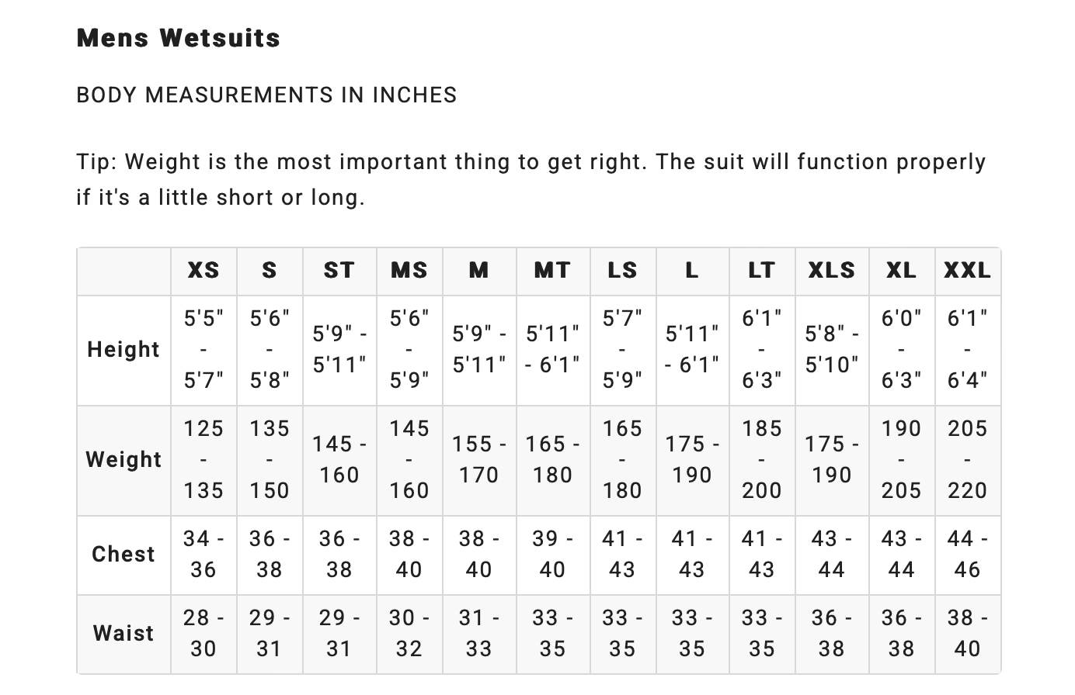Select the Chest row label
The width and height of the screenshot is (1075, 695).
[x=124, y=555]
